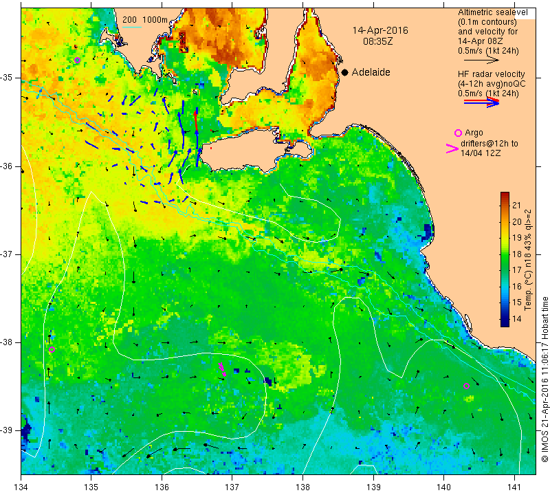Click the dark blue bottom of the temperature colour bar

505,323
